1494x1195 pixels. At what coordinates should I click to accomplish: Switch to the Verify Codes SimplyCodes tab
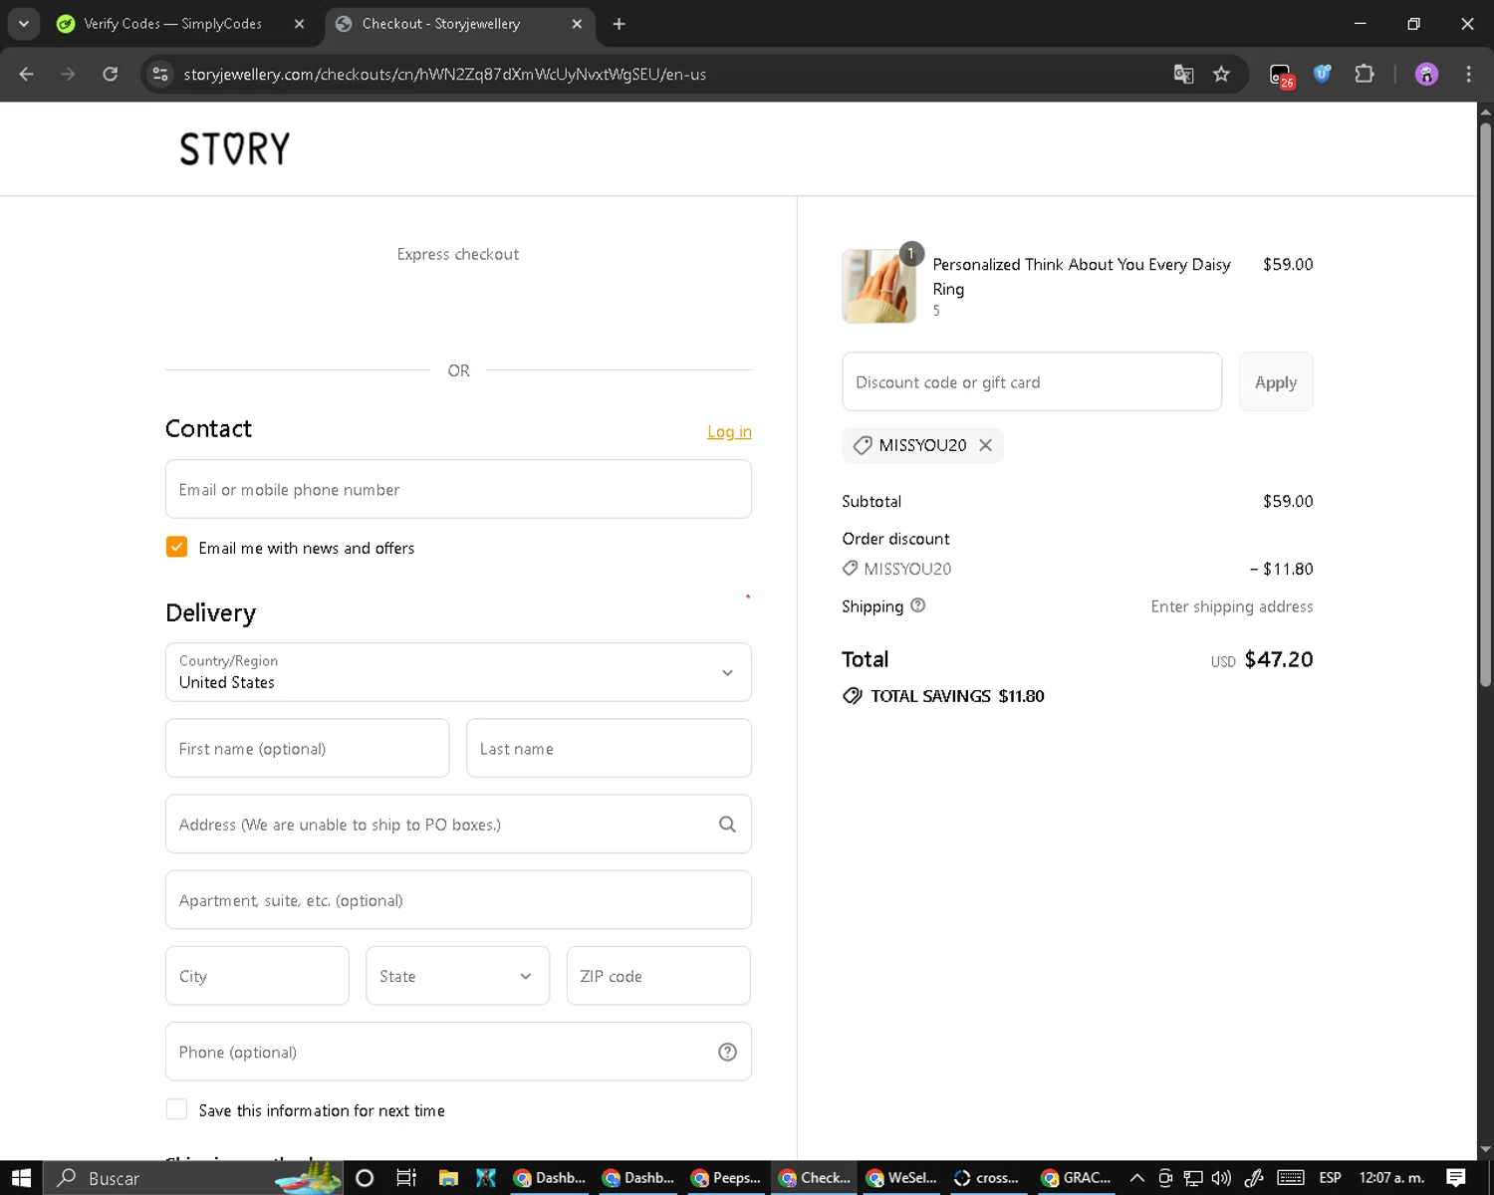[x=172, y=24]
